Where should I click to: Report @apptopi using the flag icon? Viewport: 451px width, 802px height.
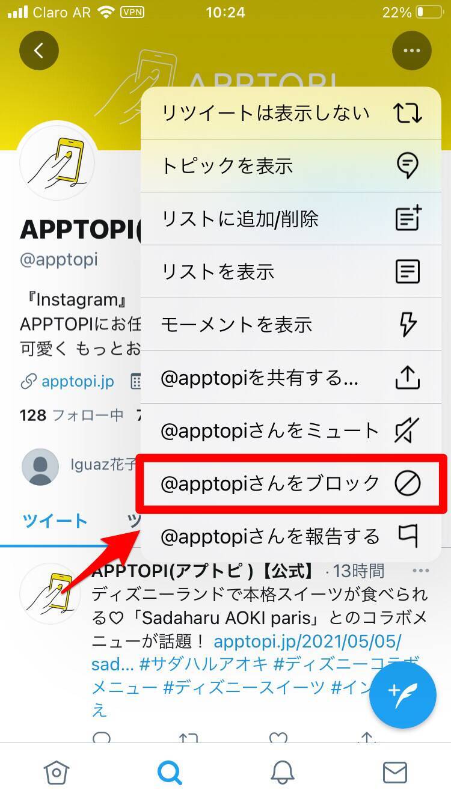point(408,536)
